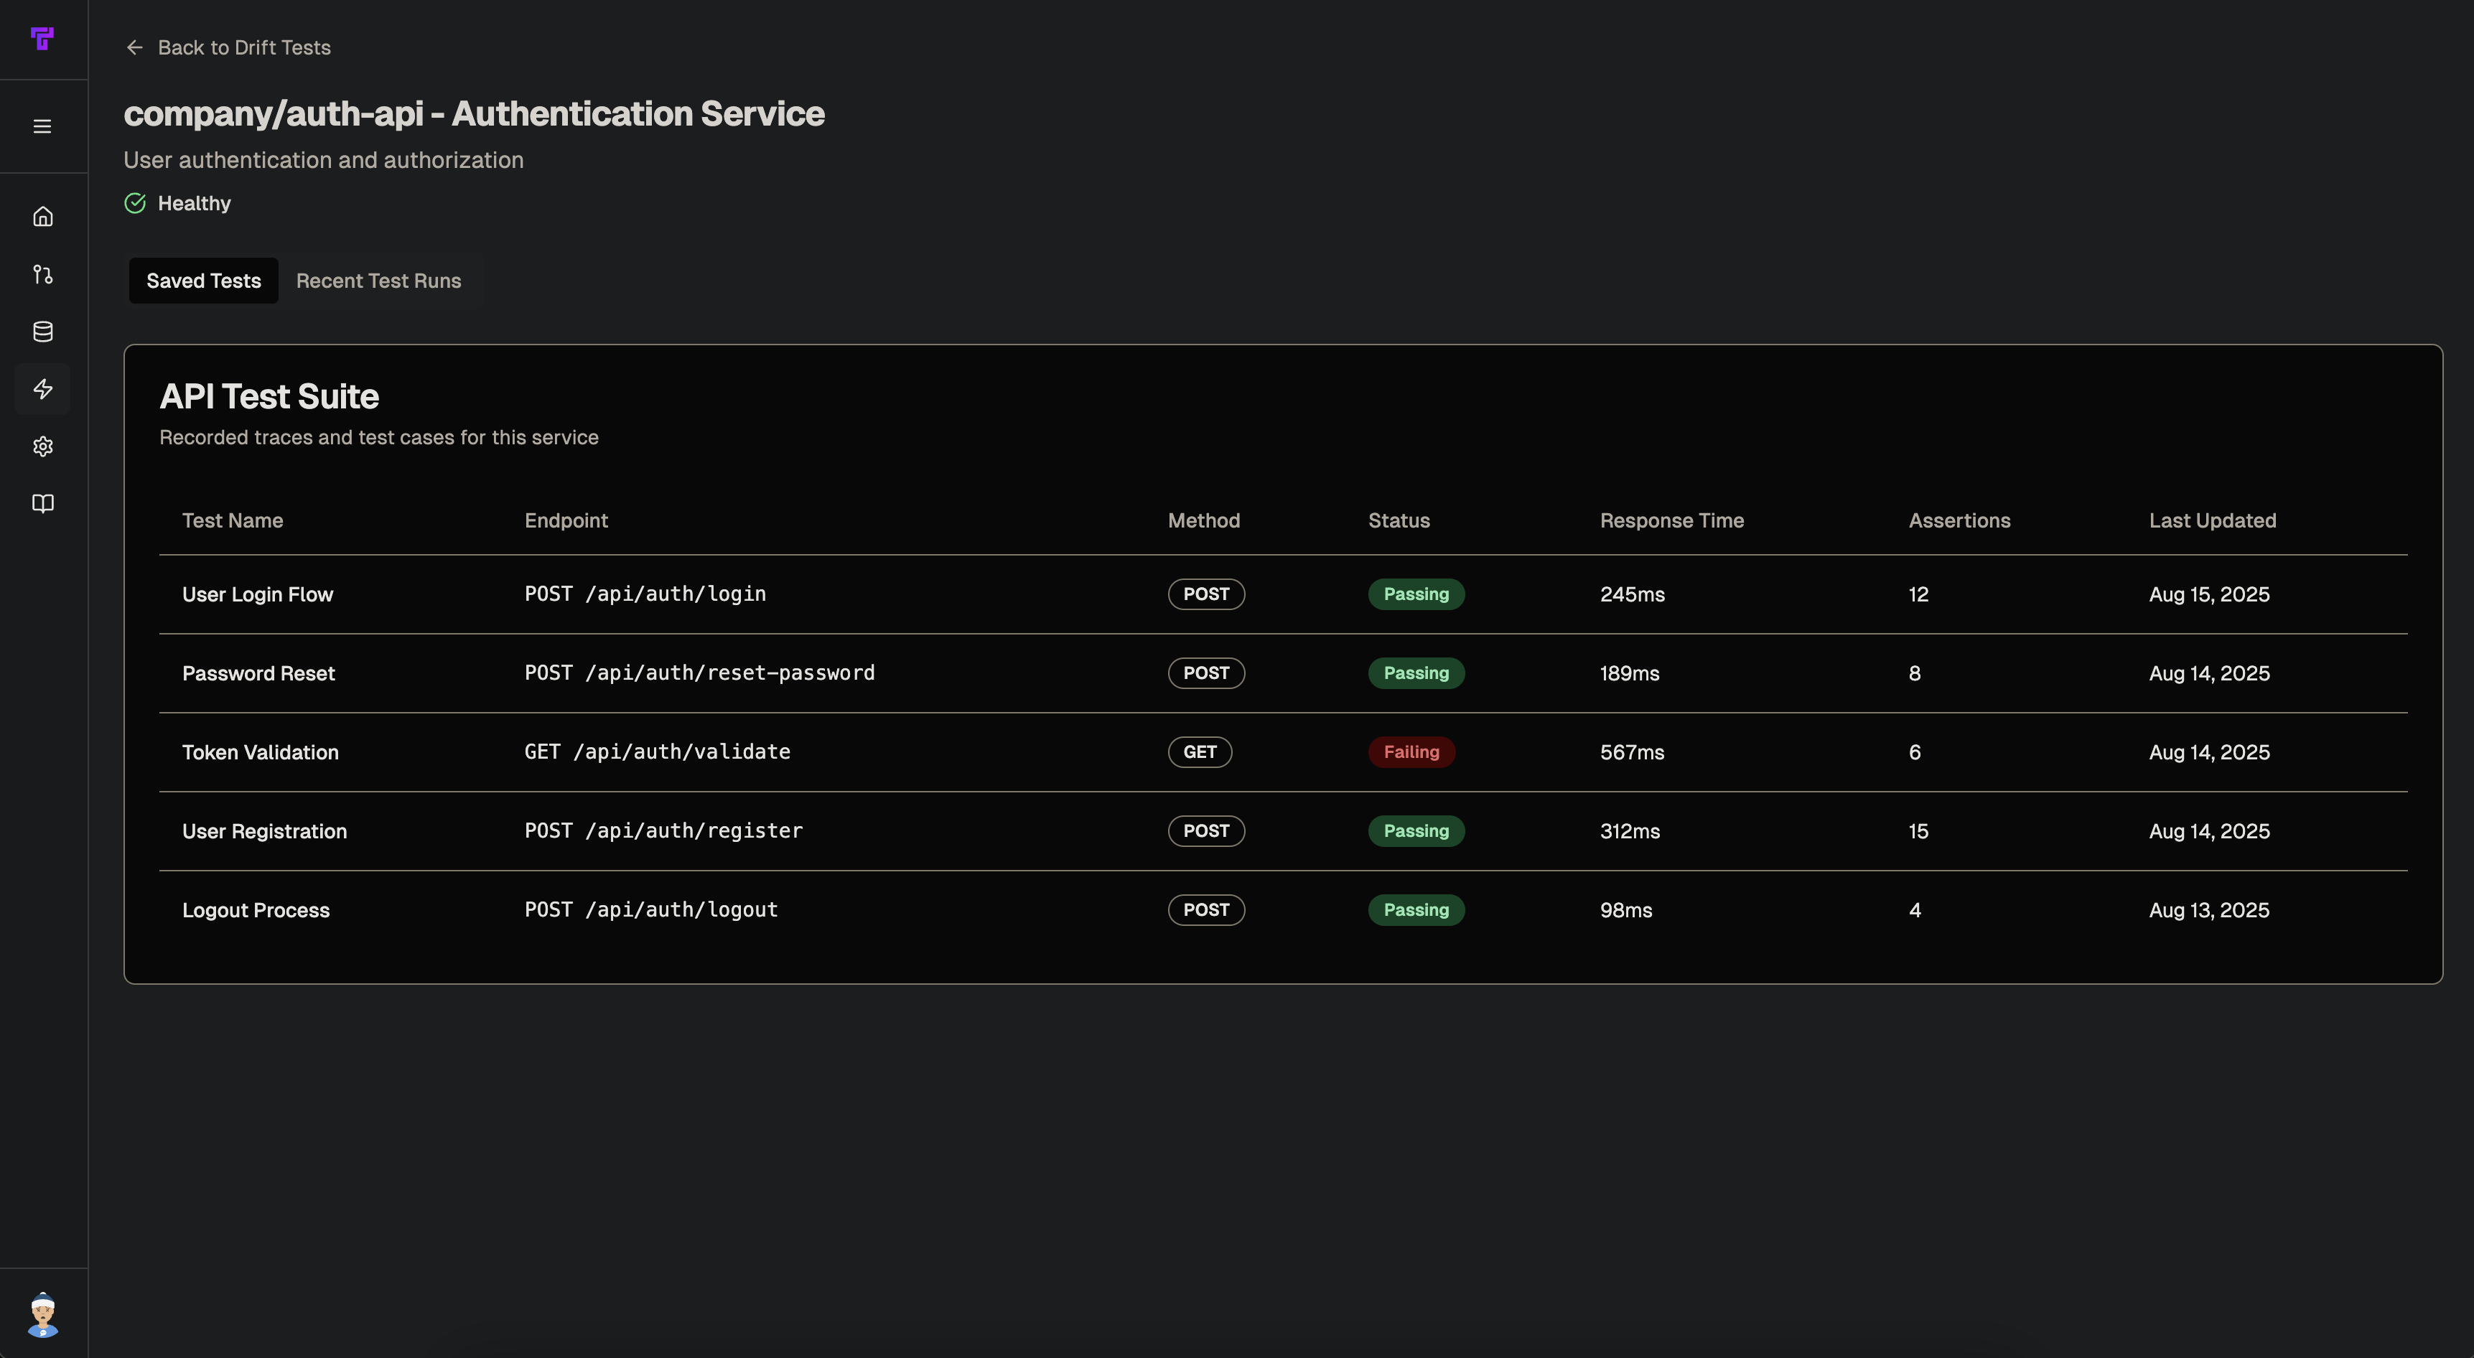Click the user avatar at sidebar bottom

[43, 1316]
